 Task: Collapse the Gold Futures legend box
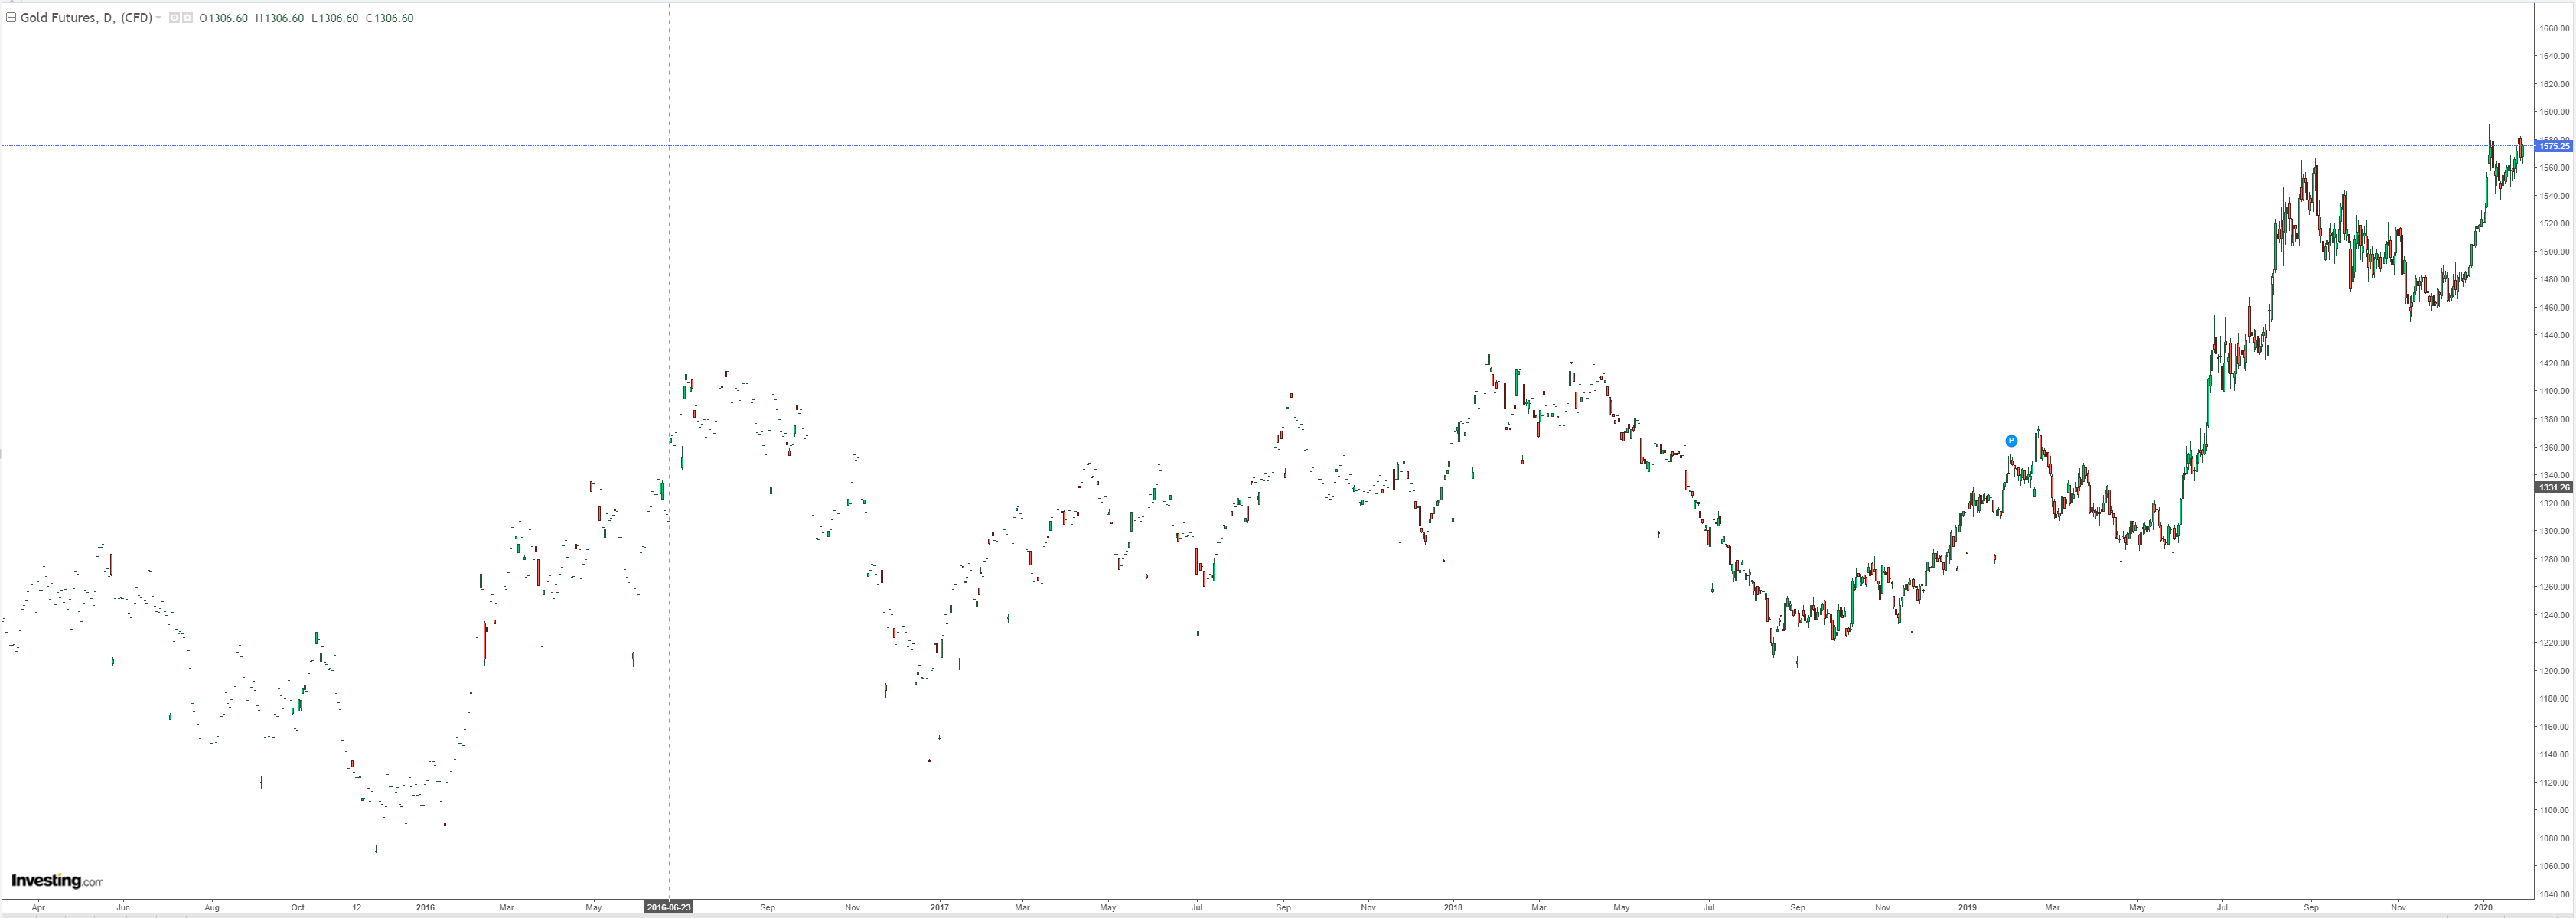pyautogui.click(x=11, y=18)
